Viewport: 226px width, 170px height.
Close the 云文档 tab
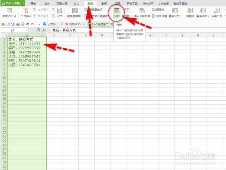(62, 24)
